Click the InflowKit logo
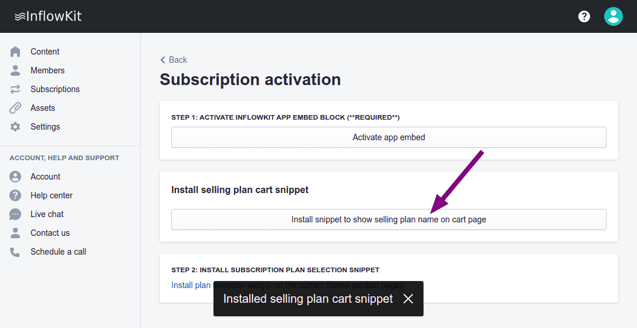The width and height of the screenshot is (637, 328). (48, 16)
